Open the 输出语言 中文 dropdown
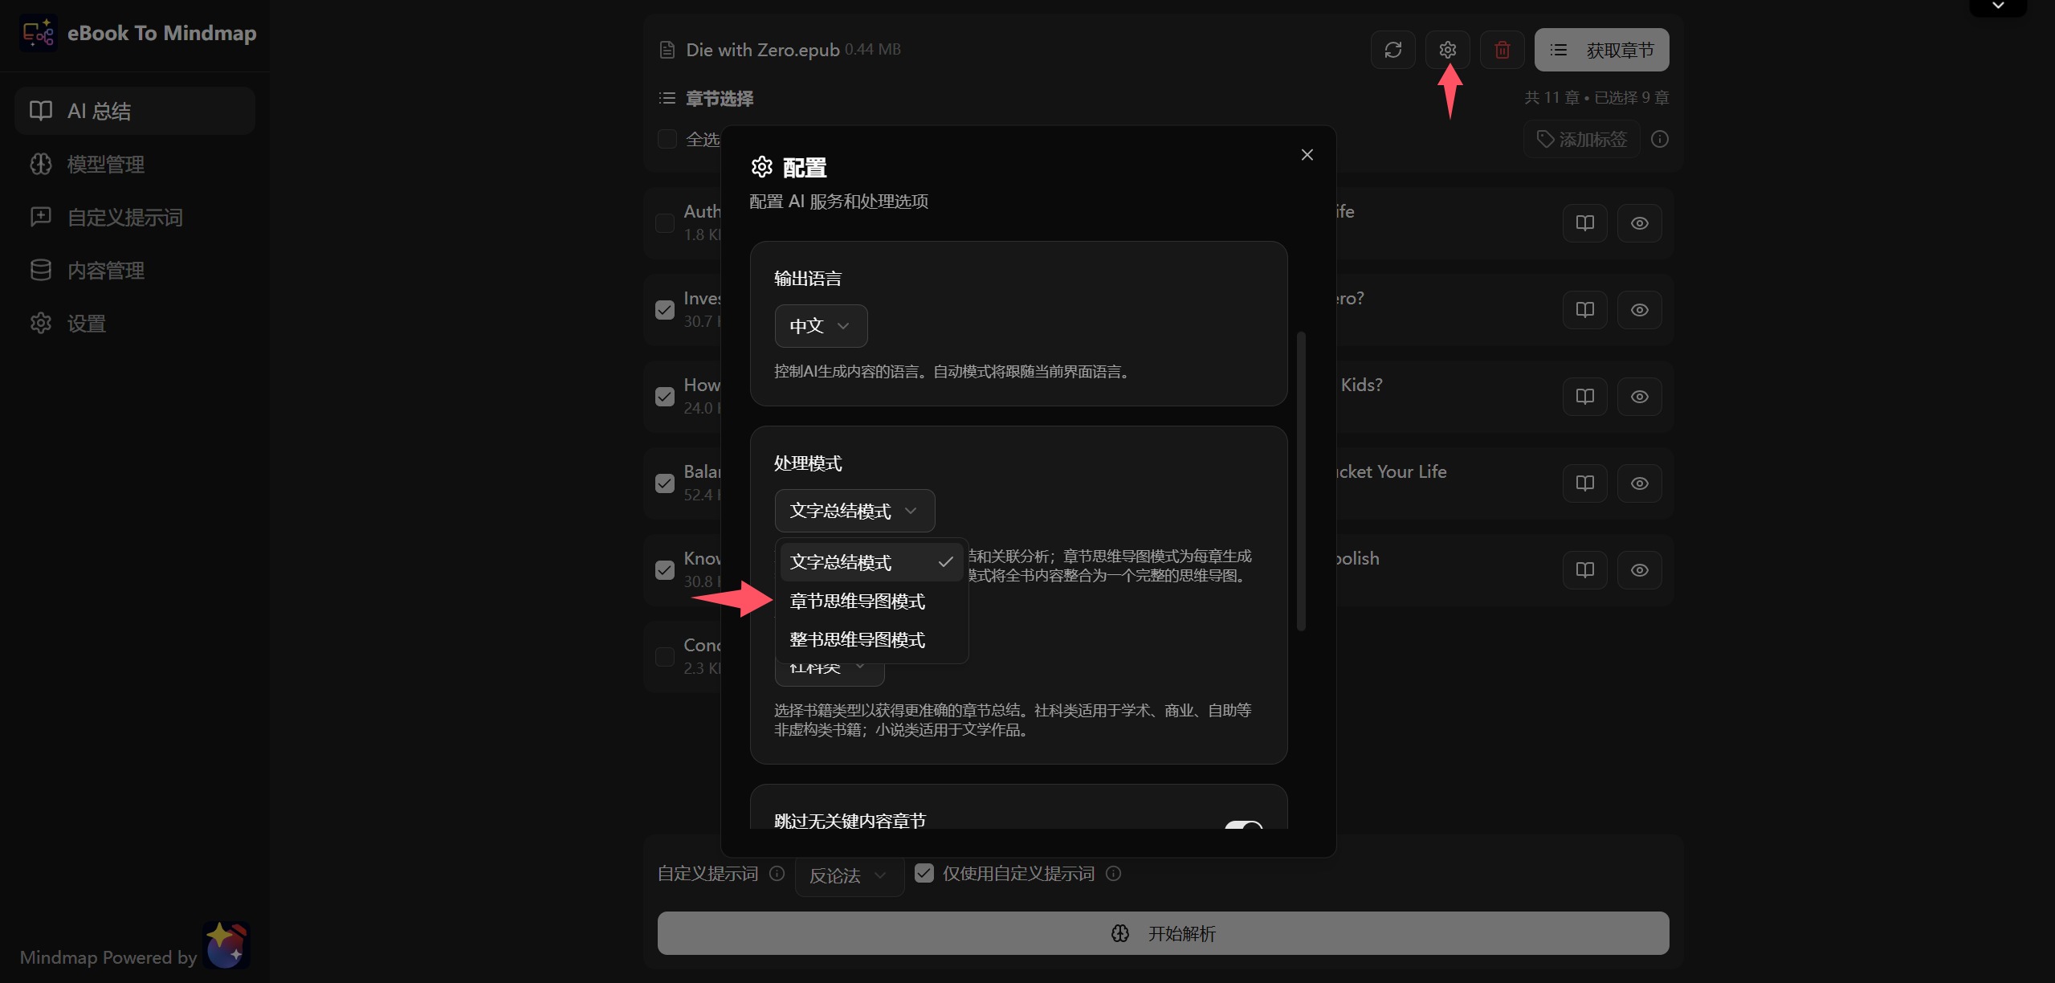 pyautogui.click(x=820, y=325)
